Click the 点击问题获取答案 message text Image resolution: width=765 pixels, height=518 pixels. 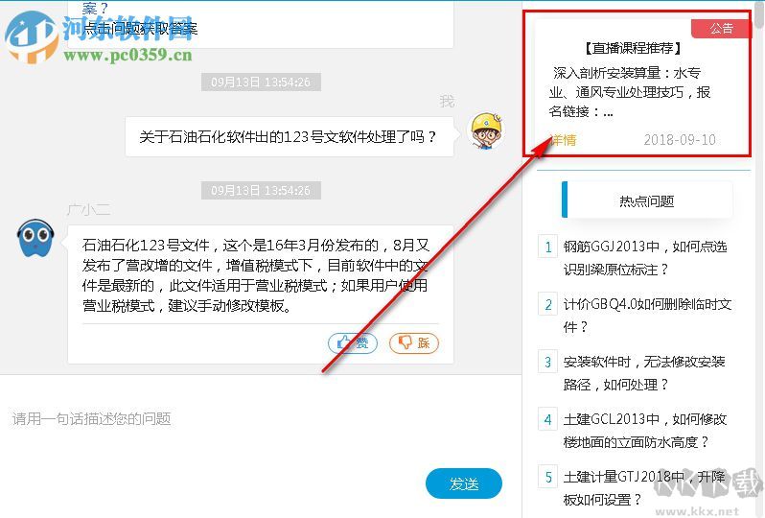click(140, 29)
